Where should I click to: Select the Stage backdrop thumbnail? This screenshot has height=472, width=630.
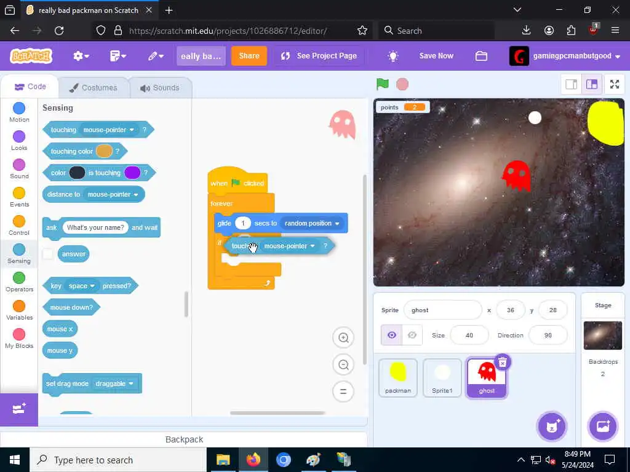(x=603, y=335)
